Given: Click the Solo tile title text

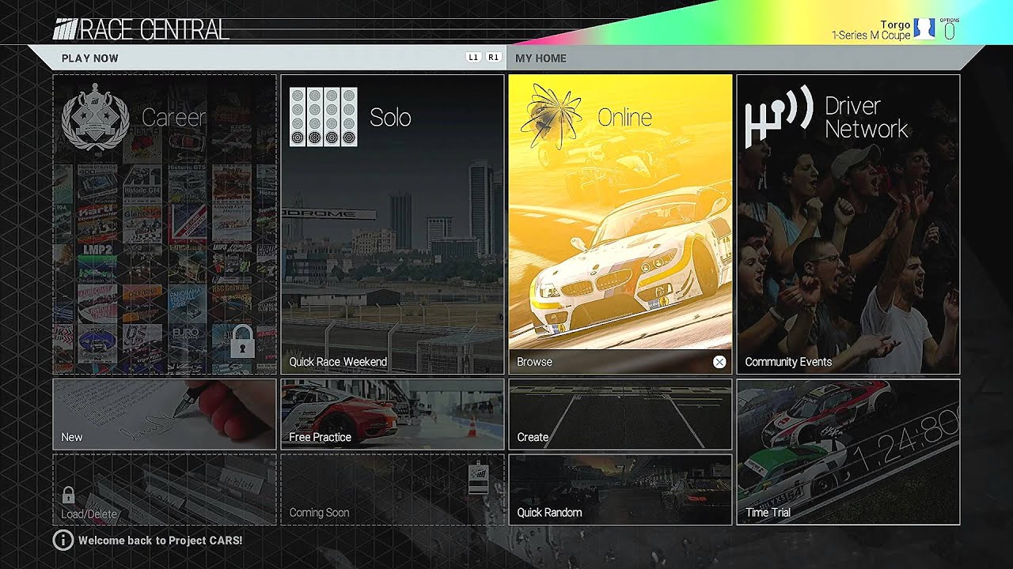Looking at the screenshot, I should point(390,117).
